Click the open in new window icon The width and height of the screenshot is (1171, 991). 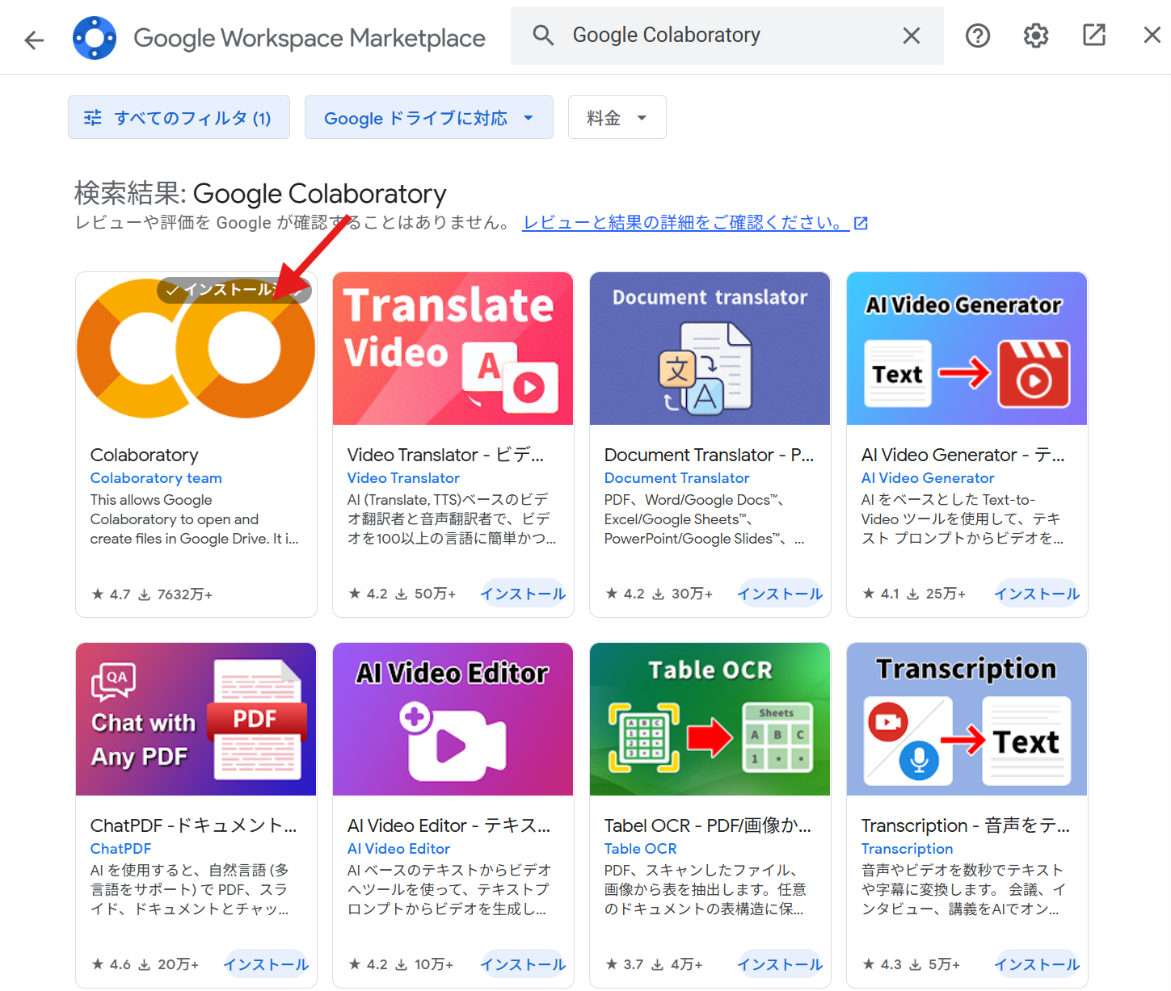[1093, 36]
